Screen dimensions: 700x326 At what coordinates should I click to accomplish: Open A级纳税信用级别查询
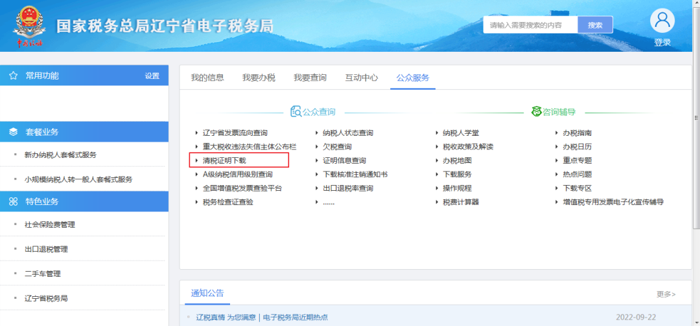237,174
